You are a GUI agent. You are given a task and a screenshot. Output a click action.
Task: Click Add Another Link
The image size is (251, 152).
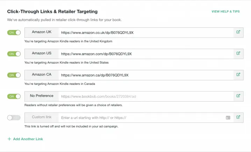(28, 139)
